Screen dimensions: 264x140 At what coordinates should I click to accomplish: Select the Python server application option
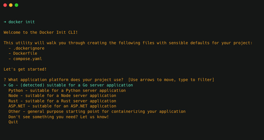point(67,90)
